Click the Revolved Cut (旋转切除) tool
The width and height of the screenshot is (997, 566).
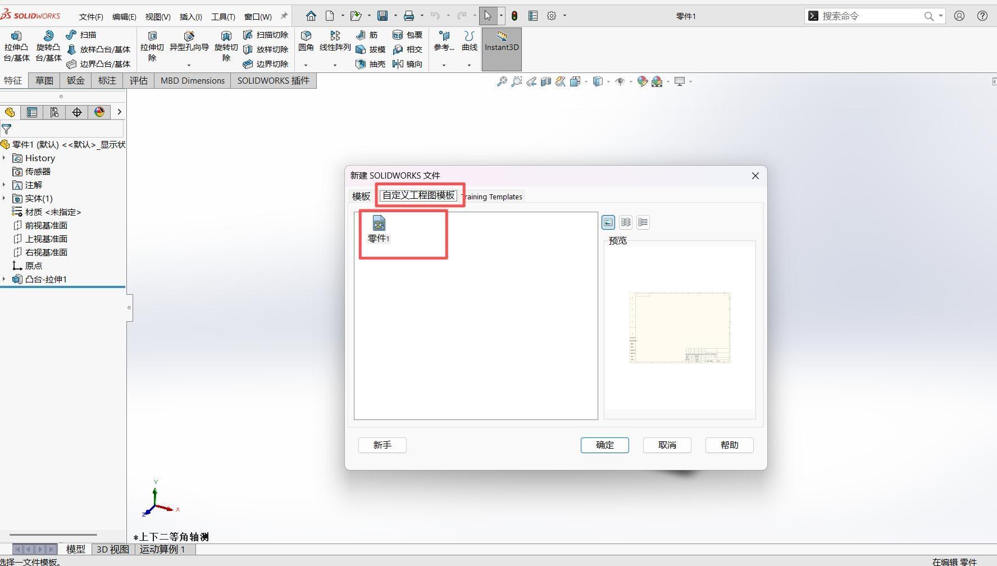226,47
